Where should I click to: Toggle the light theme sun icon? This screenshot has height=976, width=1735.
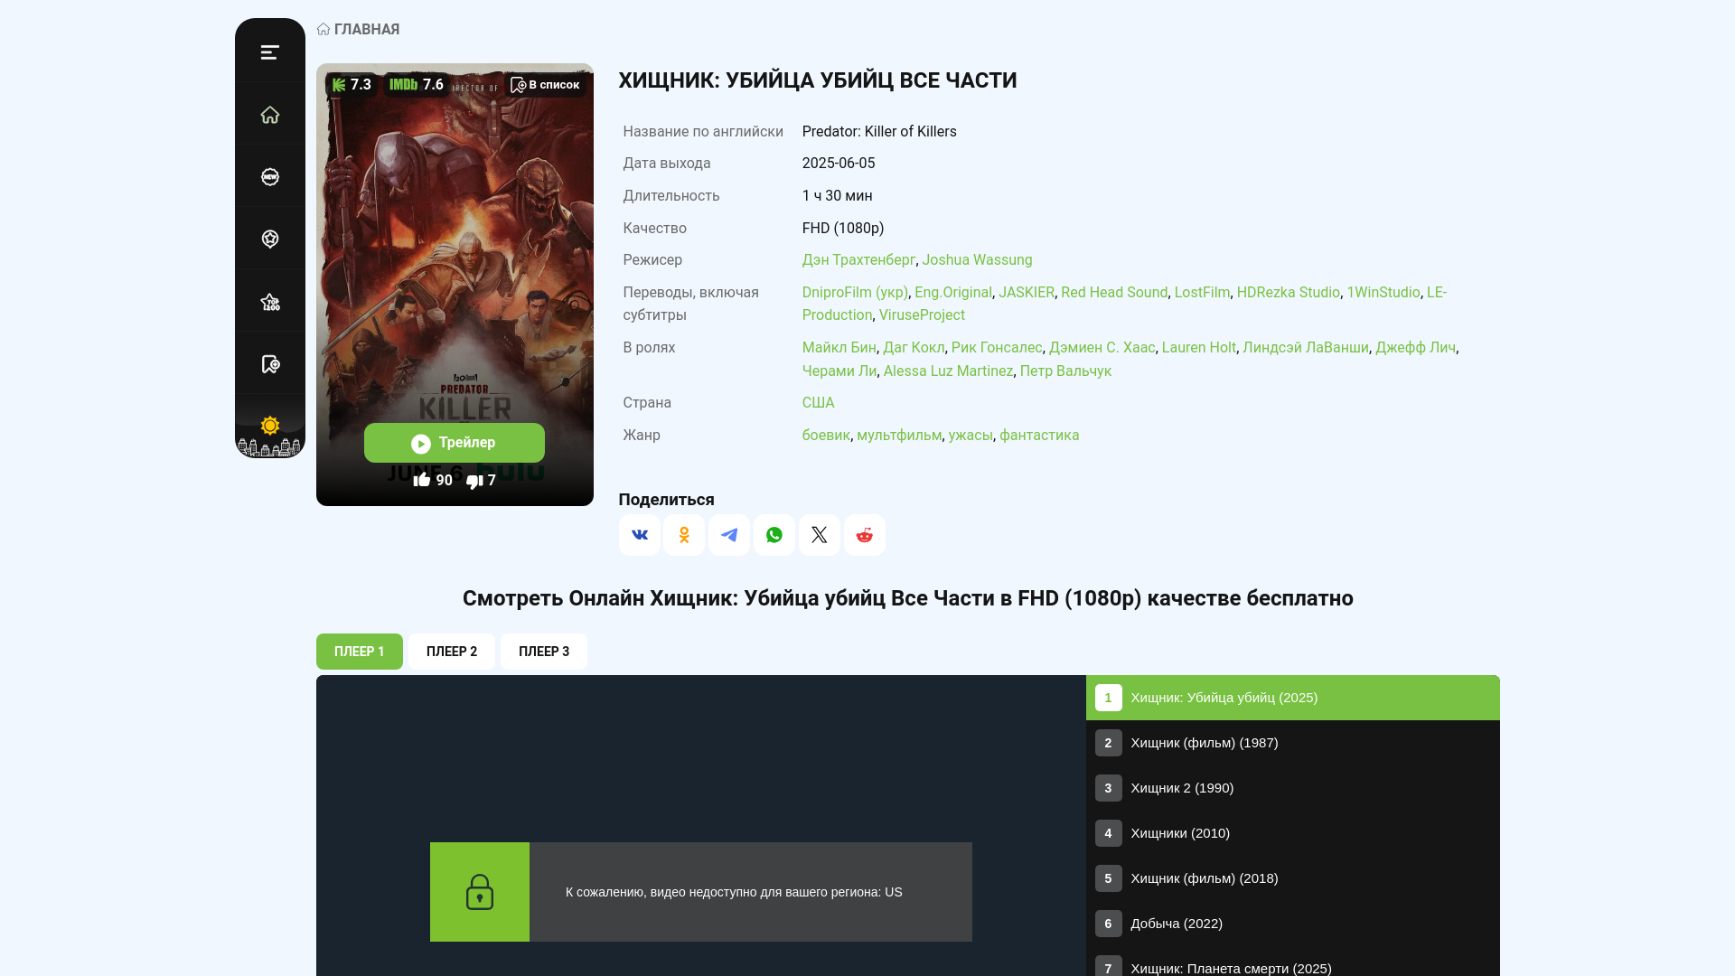click(269, 426)
